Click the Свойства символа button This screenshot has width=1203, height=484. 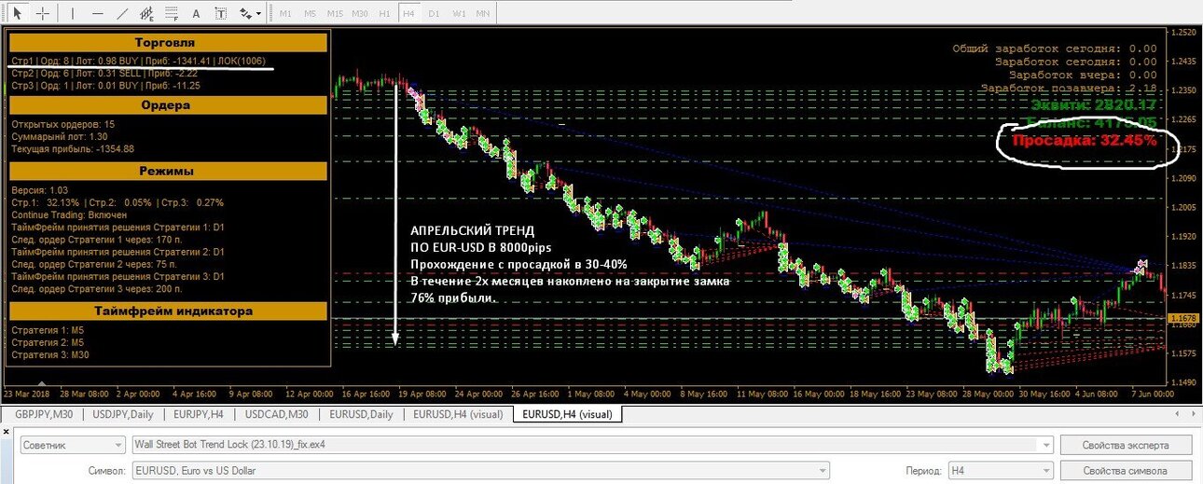(x=1127, y=471)
